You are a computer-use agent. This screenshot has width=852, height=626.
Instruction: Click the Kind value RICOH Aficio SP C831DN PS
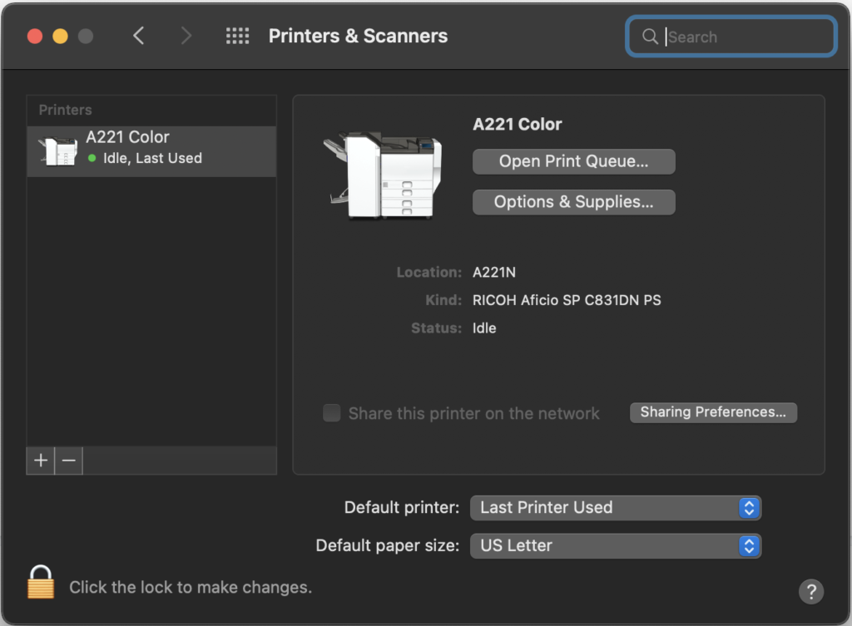tap(567, 300)
